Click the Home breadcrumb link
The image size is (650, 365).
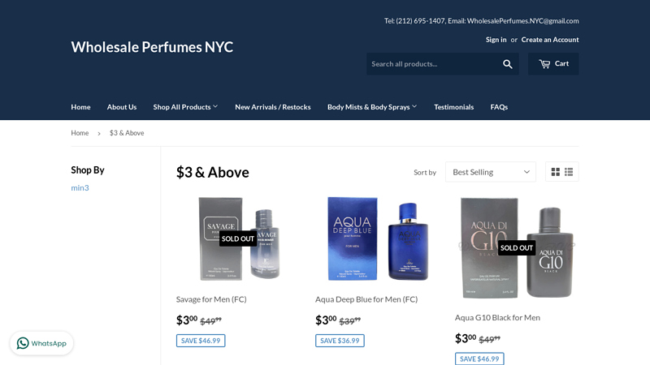click(80, 133)
